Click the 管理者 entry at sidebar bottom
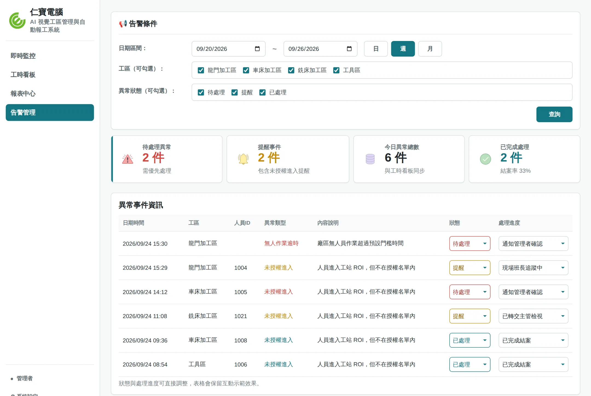 click(24, 378)
